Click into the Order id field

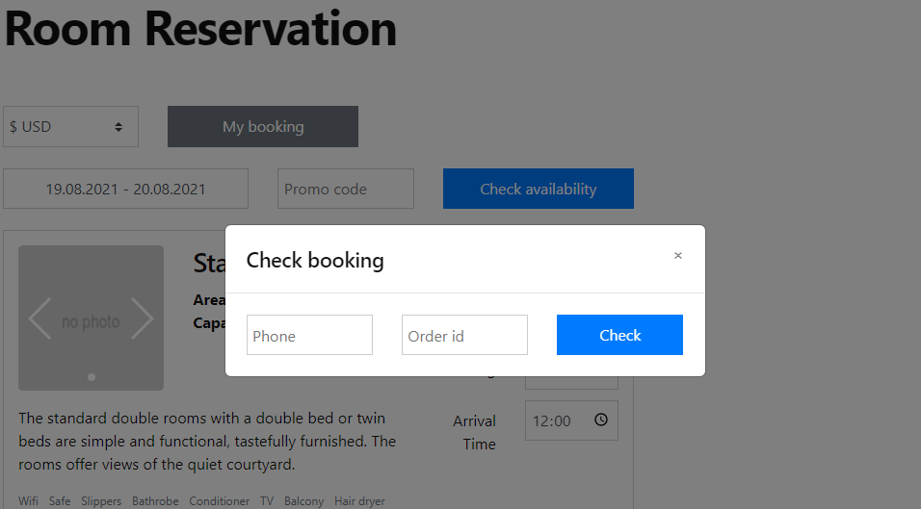tap(464, 335)
